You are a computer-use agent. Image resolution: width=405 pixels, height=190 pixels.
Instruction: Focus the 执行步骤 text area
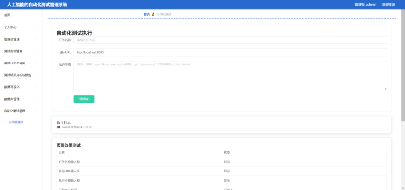click(x=230, y=76)
